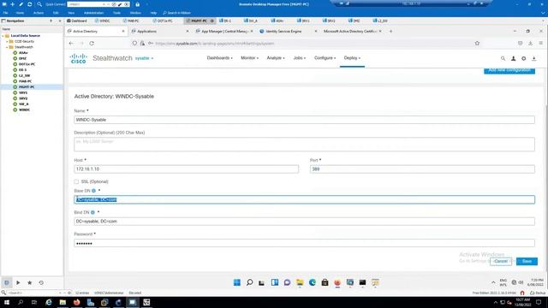
Task: Collapse Local Data Source tree node
Action: (x=3, y=36)
